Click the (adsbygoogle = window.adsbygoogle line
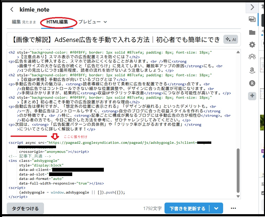 [x=72, y=192]
